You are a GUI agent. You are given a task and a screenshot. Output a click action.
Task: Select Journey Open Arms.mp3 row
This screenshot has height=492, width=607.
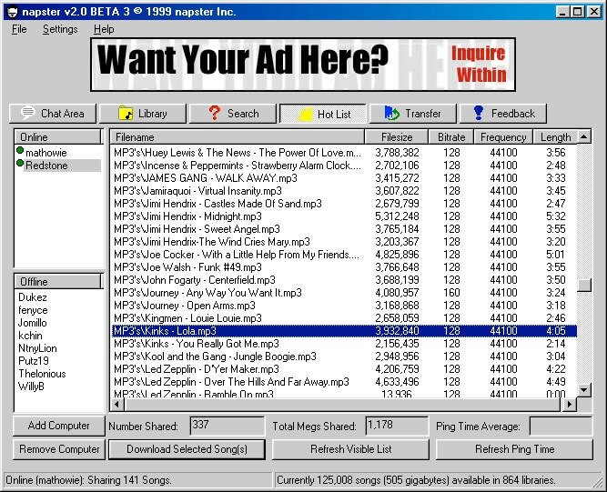point(344,306)
